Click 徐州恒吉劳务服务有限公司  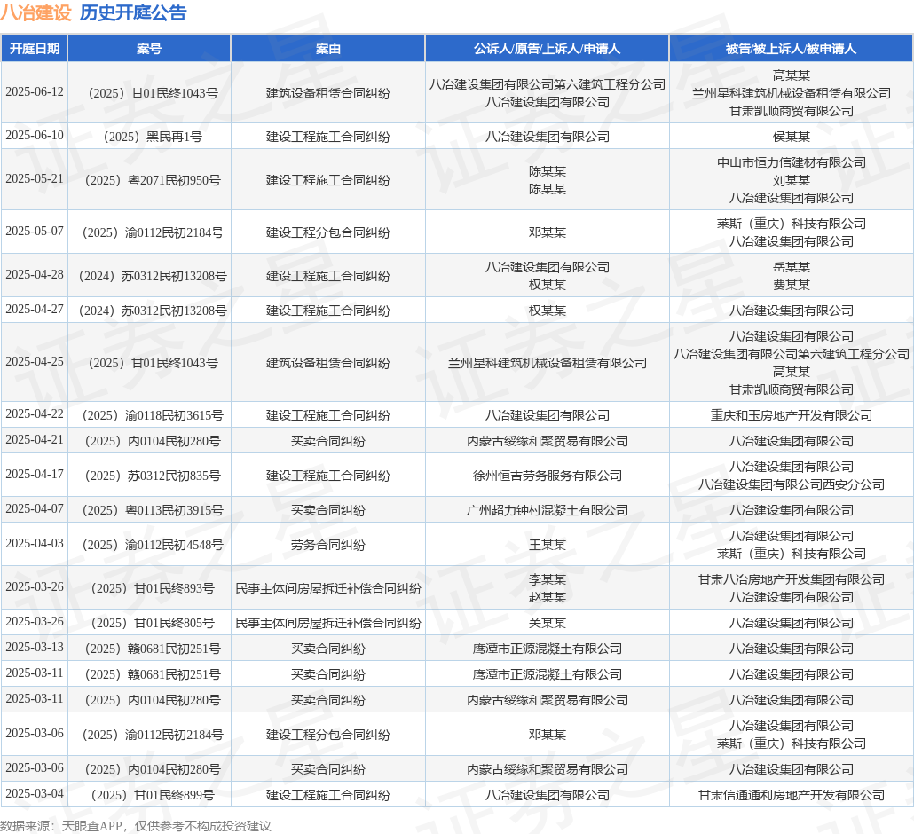click(x=547, y=476)
